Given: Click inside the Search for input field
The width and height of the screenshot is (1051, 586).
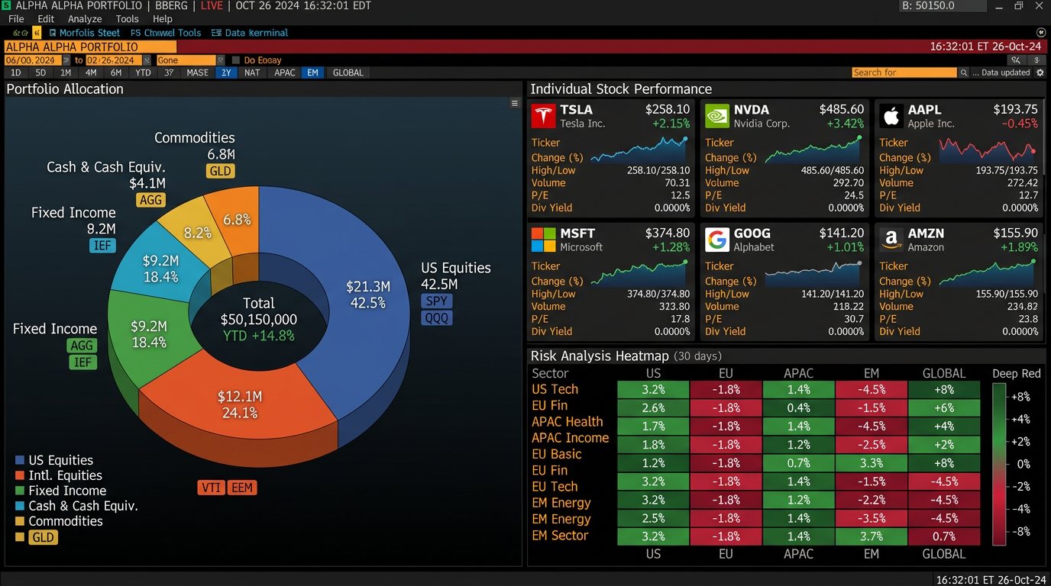Looking at the screenshot, I should [x=904, y=72].
